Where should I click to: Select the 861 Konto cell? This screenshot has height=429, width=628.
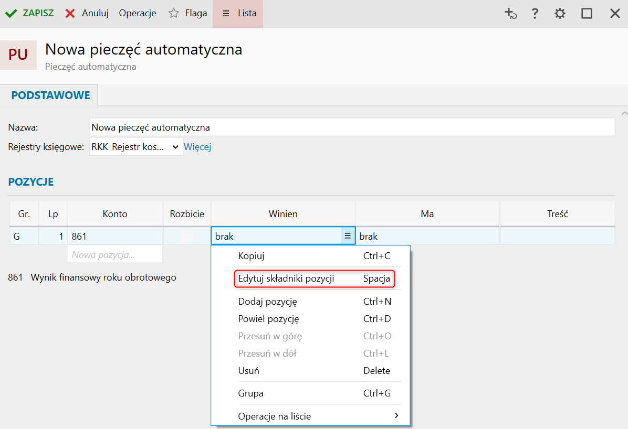[x=115, y=236]
